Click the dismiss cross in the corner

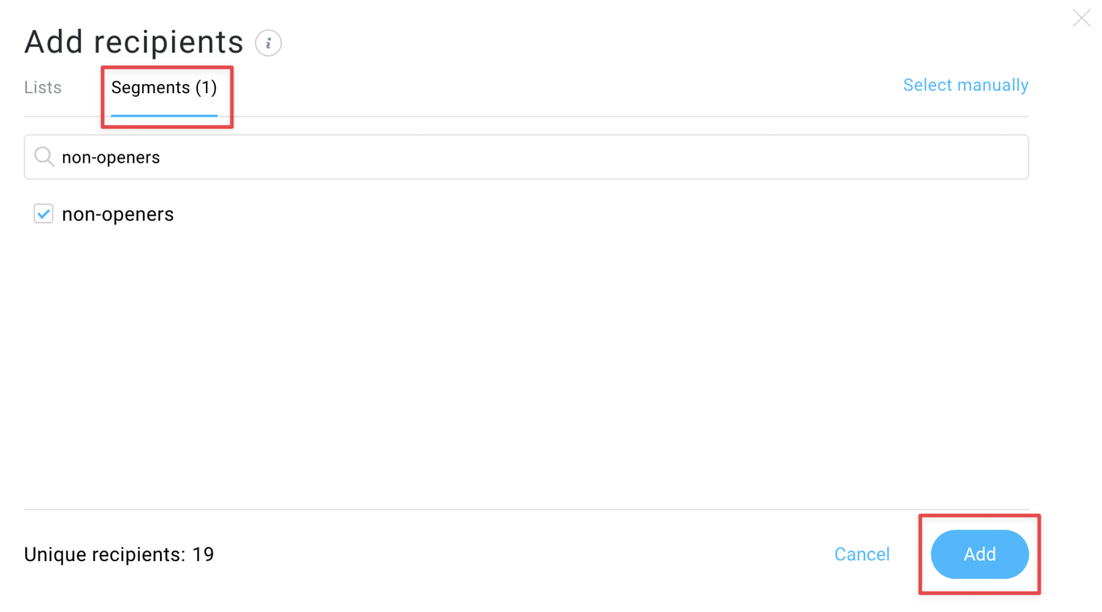1081,18
